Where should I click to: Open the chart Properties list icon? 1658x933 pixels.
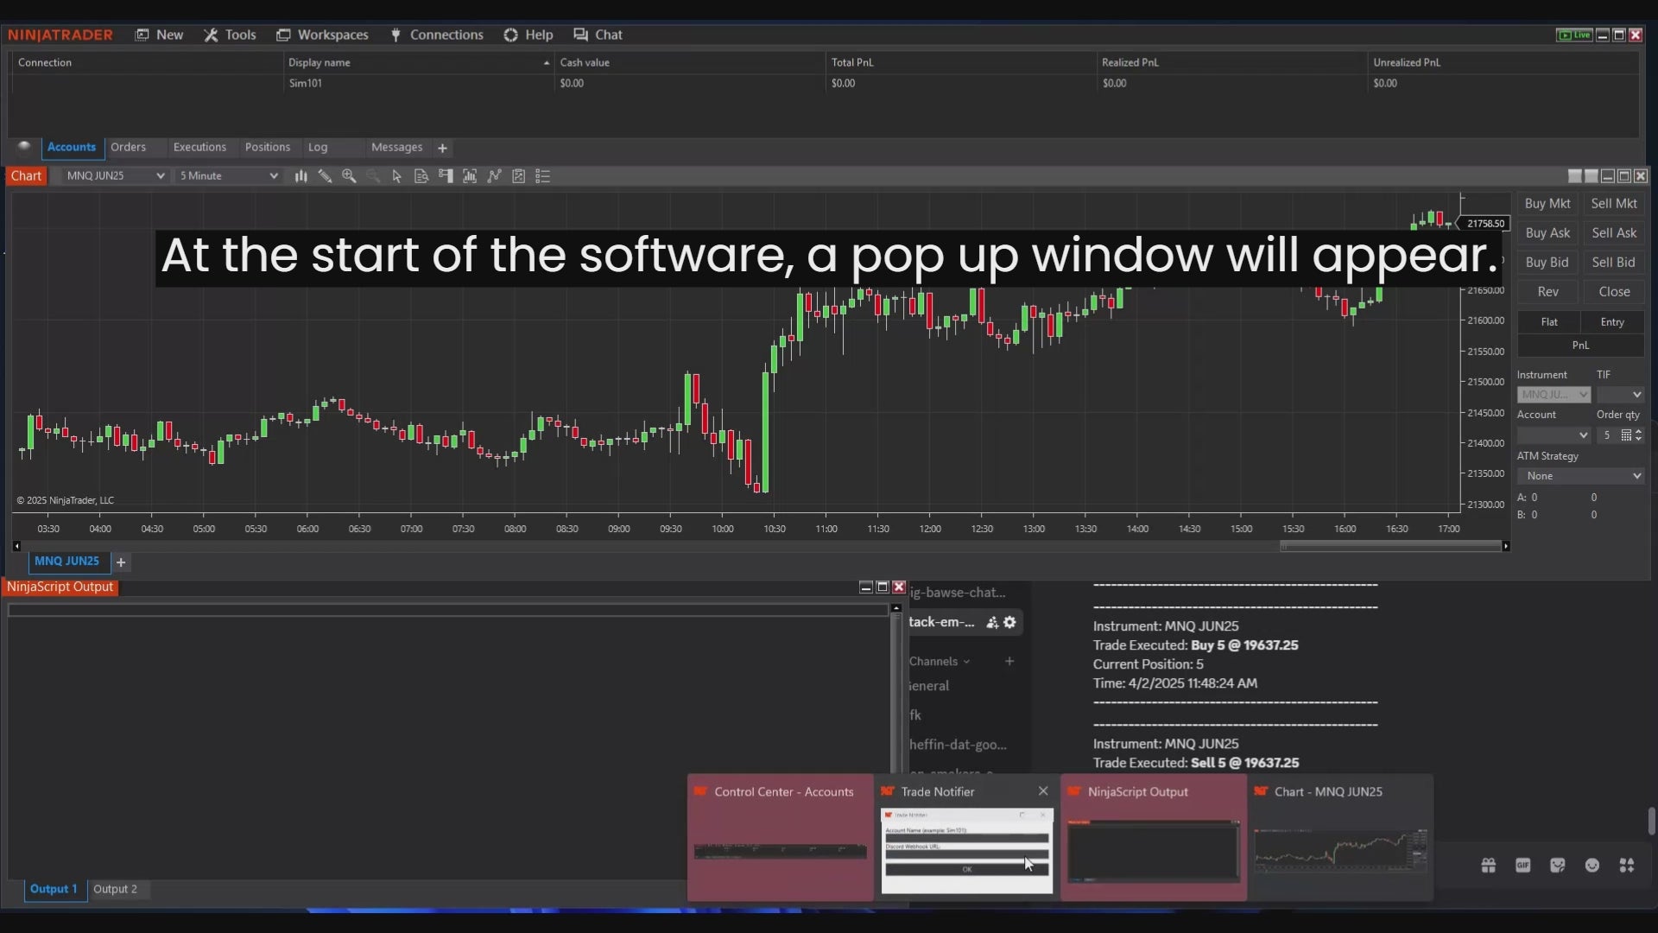point(542,176)
